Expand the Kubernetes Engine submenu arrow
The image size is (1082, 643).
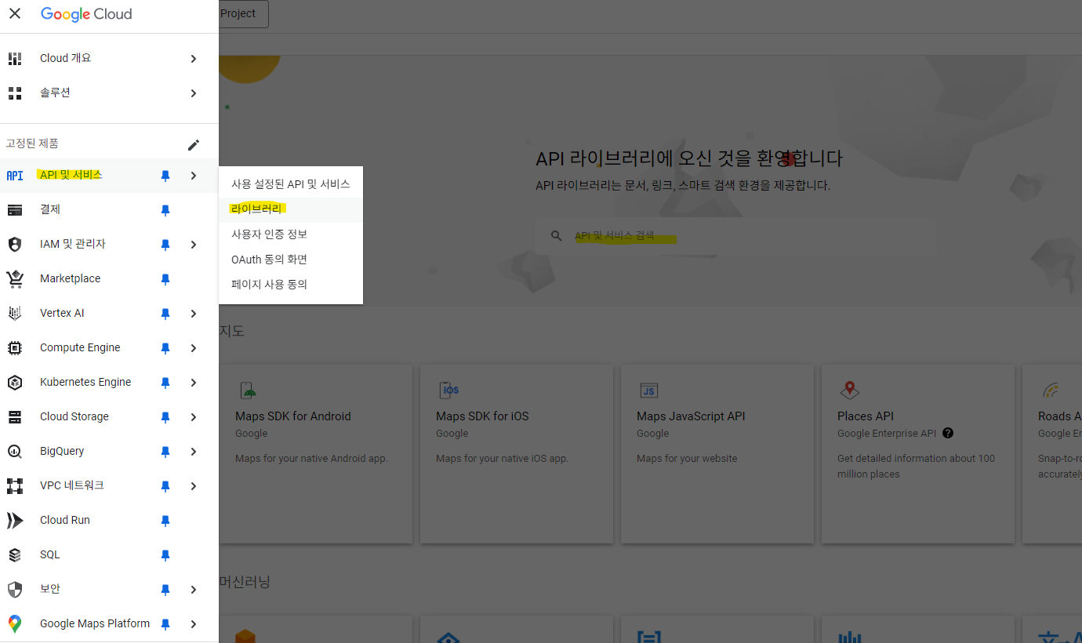point(194,383)
